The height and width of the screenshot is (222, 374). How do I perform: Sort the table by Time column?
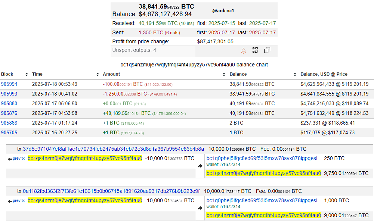[98, 74]
